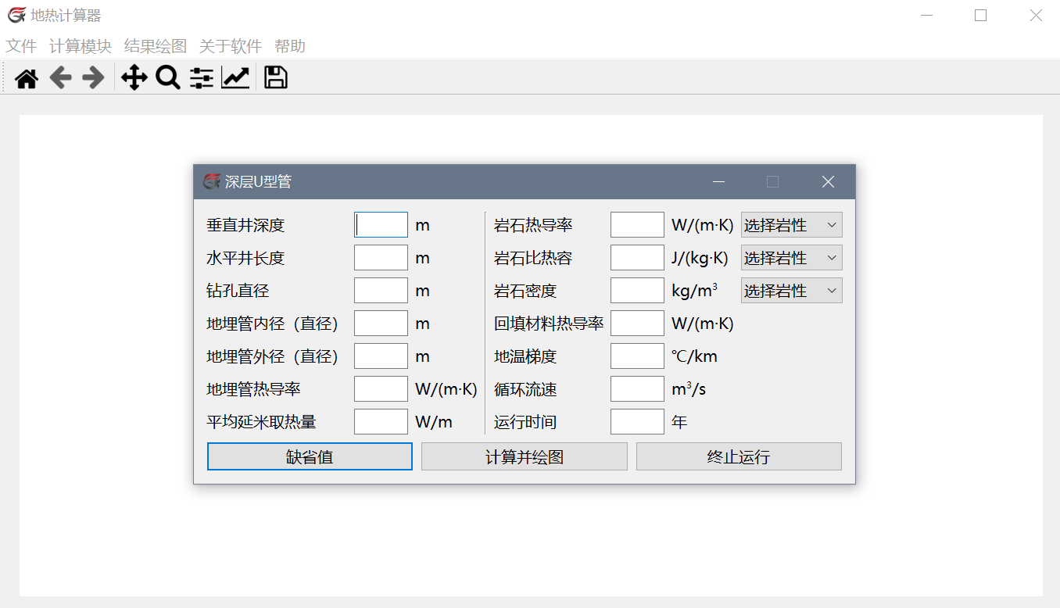Screen dimensions: 1060x608
Task: Click the 循环流速 label text
Action: pyautogui.click(x=525, y=389)
